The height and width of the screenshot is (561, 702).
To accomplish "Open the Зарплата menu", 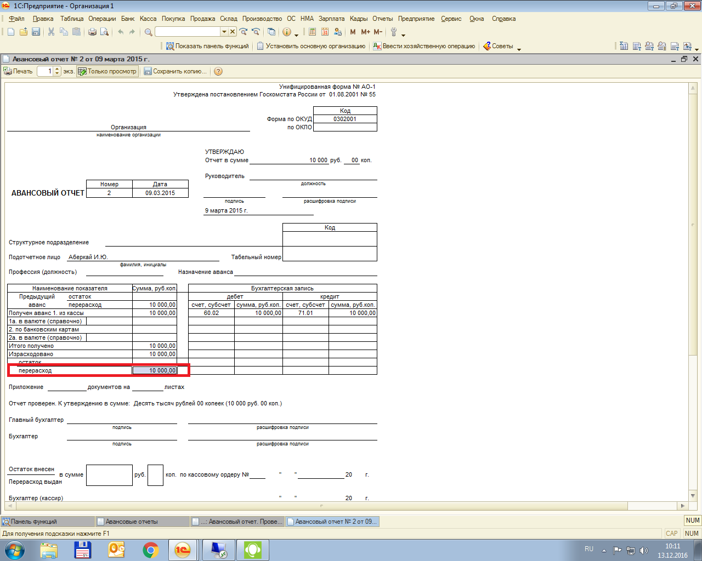I will click(331, 19).
